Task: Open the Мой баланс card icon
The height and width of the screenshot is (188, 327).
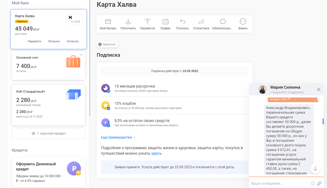Action: pyautogui.click(x=108, y=22)
